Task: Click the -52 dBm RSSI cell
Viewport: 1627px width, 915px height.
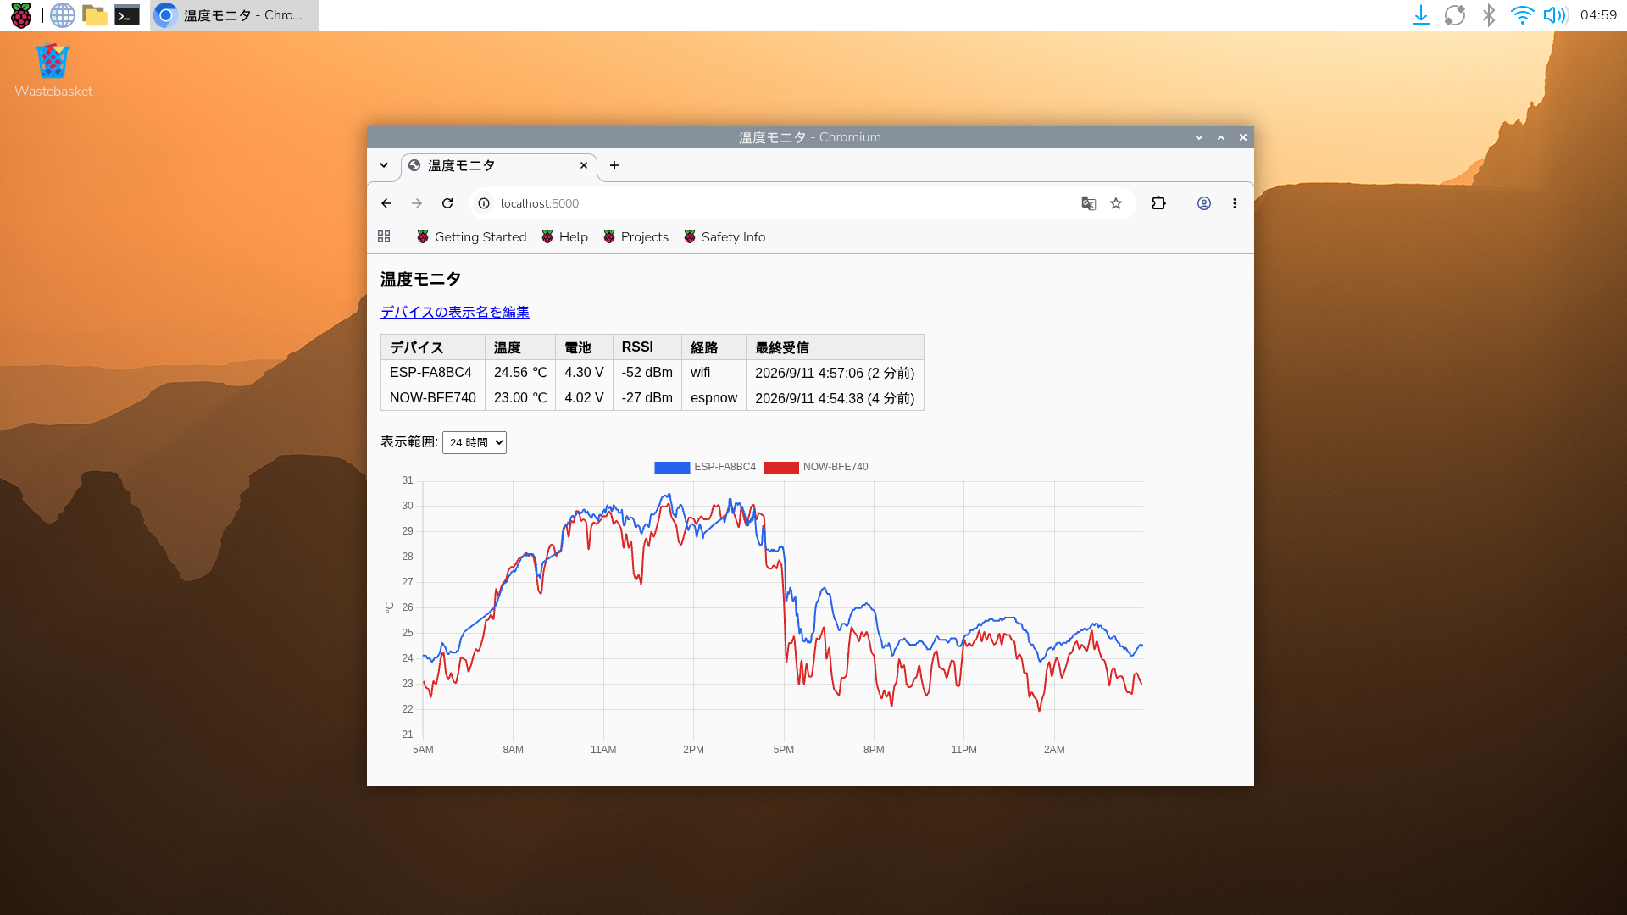Action: [647, 373]
